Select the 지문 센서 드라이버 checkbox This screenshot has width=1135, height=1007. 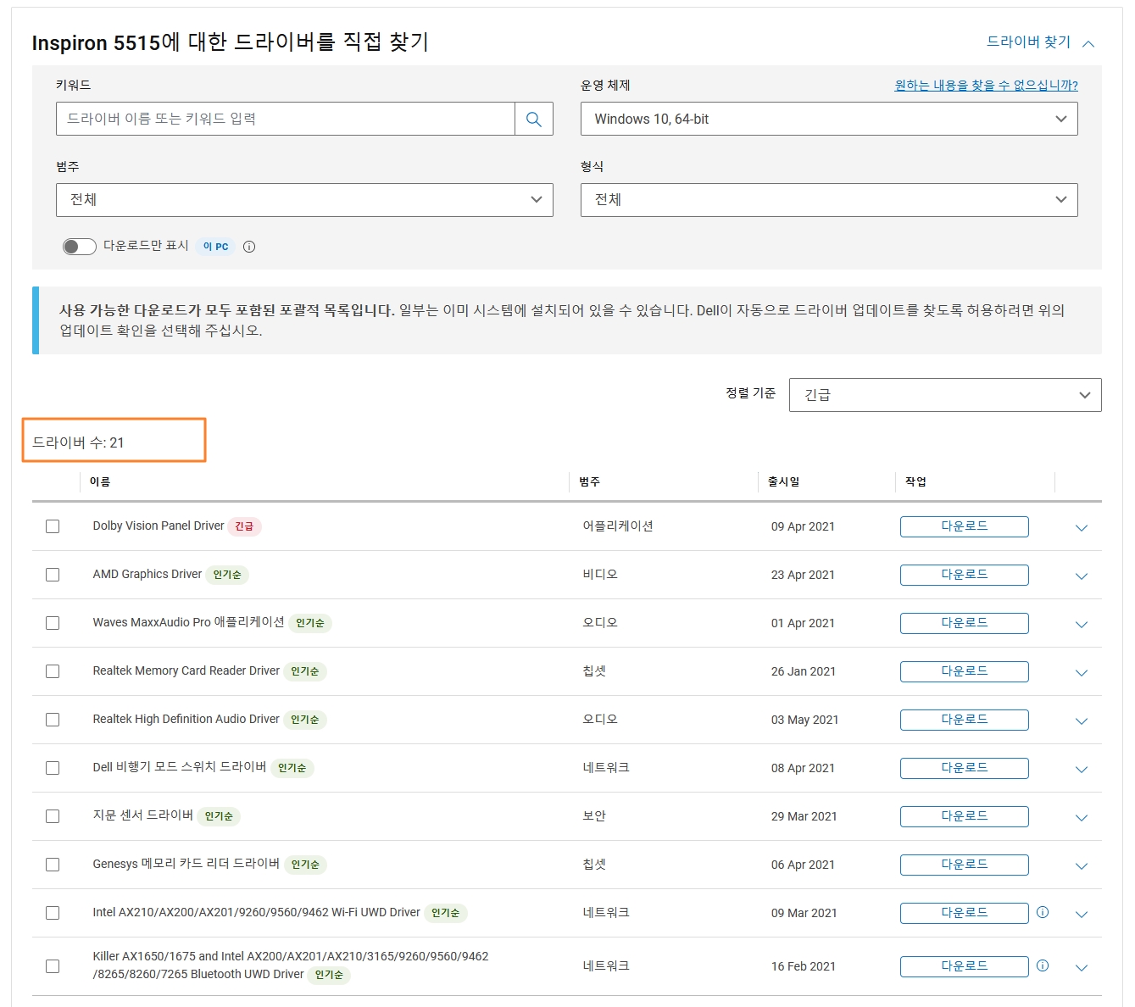(53, 816)
